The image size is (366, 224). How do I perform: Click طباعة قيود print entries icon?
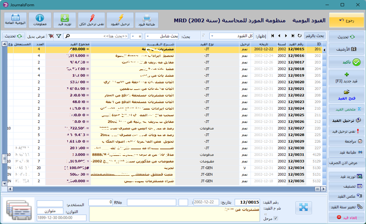tap(146, 20)
